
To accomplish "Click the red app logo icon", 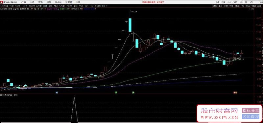I will 2,2.
